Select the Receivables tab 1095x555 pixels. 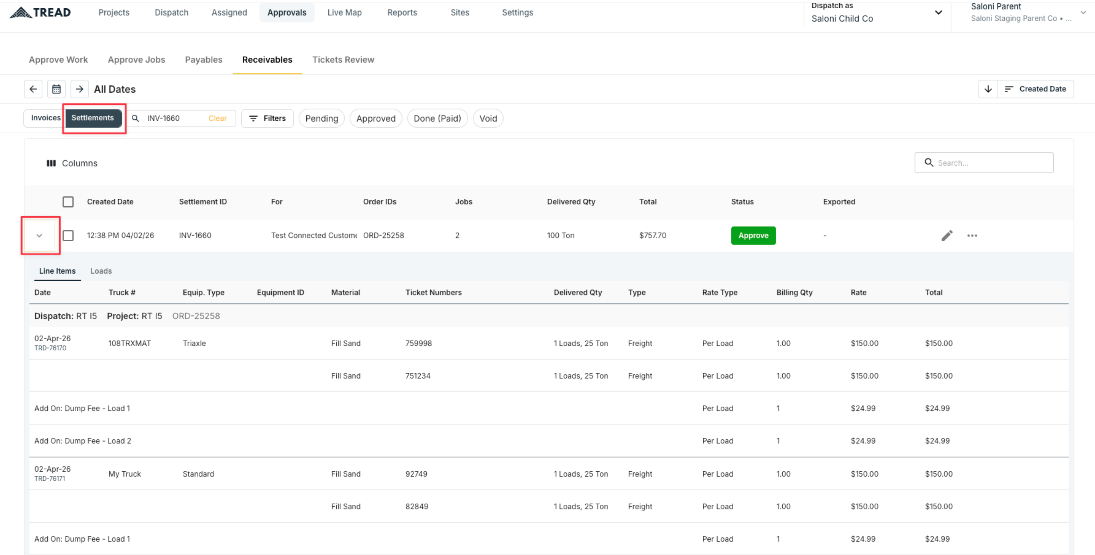point(268,60)
